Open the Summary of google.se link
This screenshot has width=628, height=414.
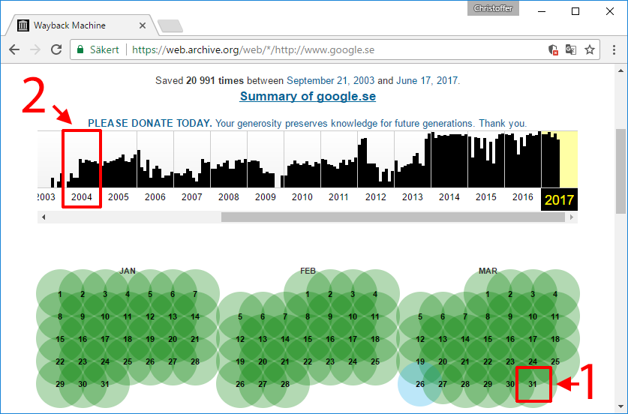click(308, 97)
